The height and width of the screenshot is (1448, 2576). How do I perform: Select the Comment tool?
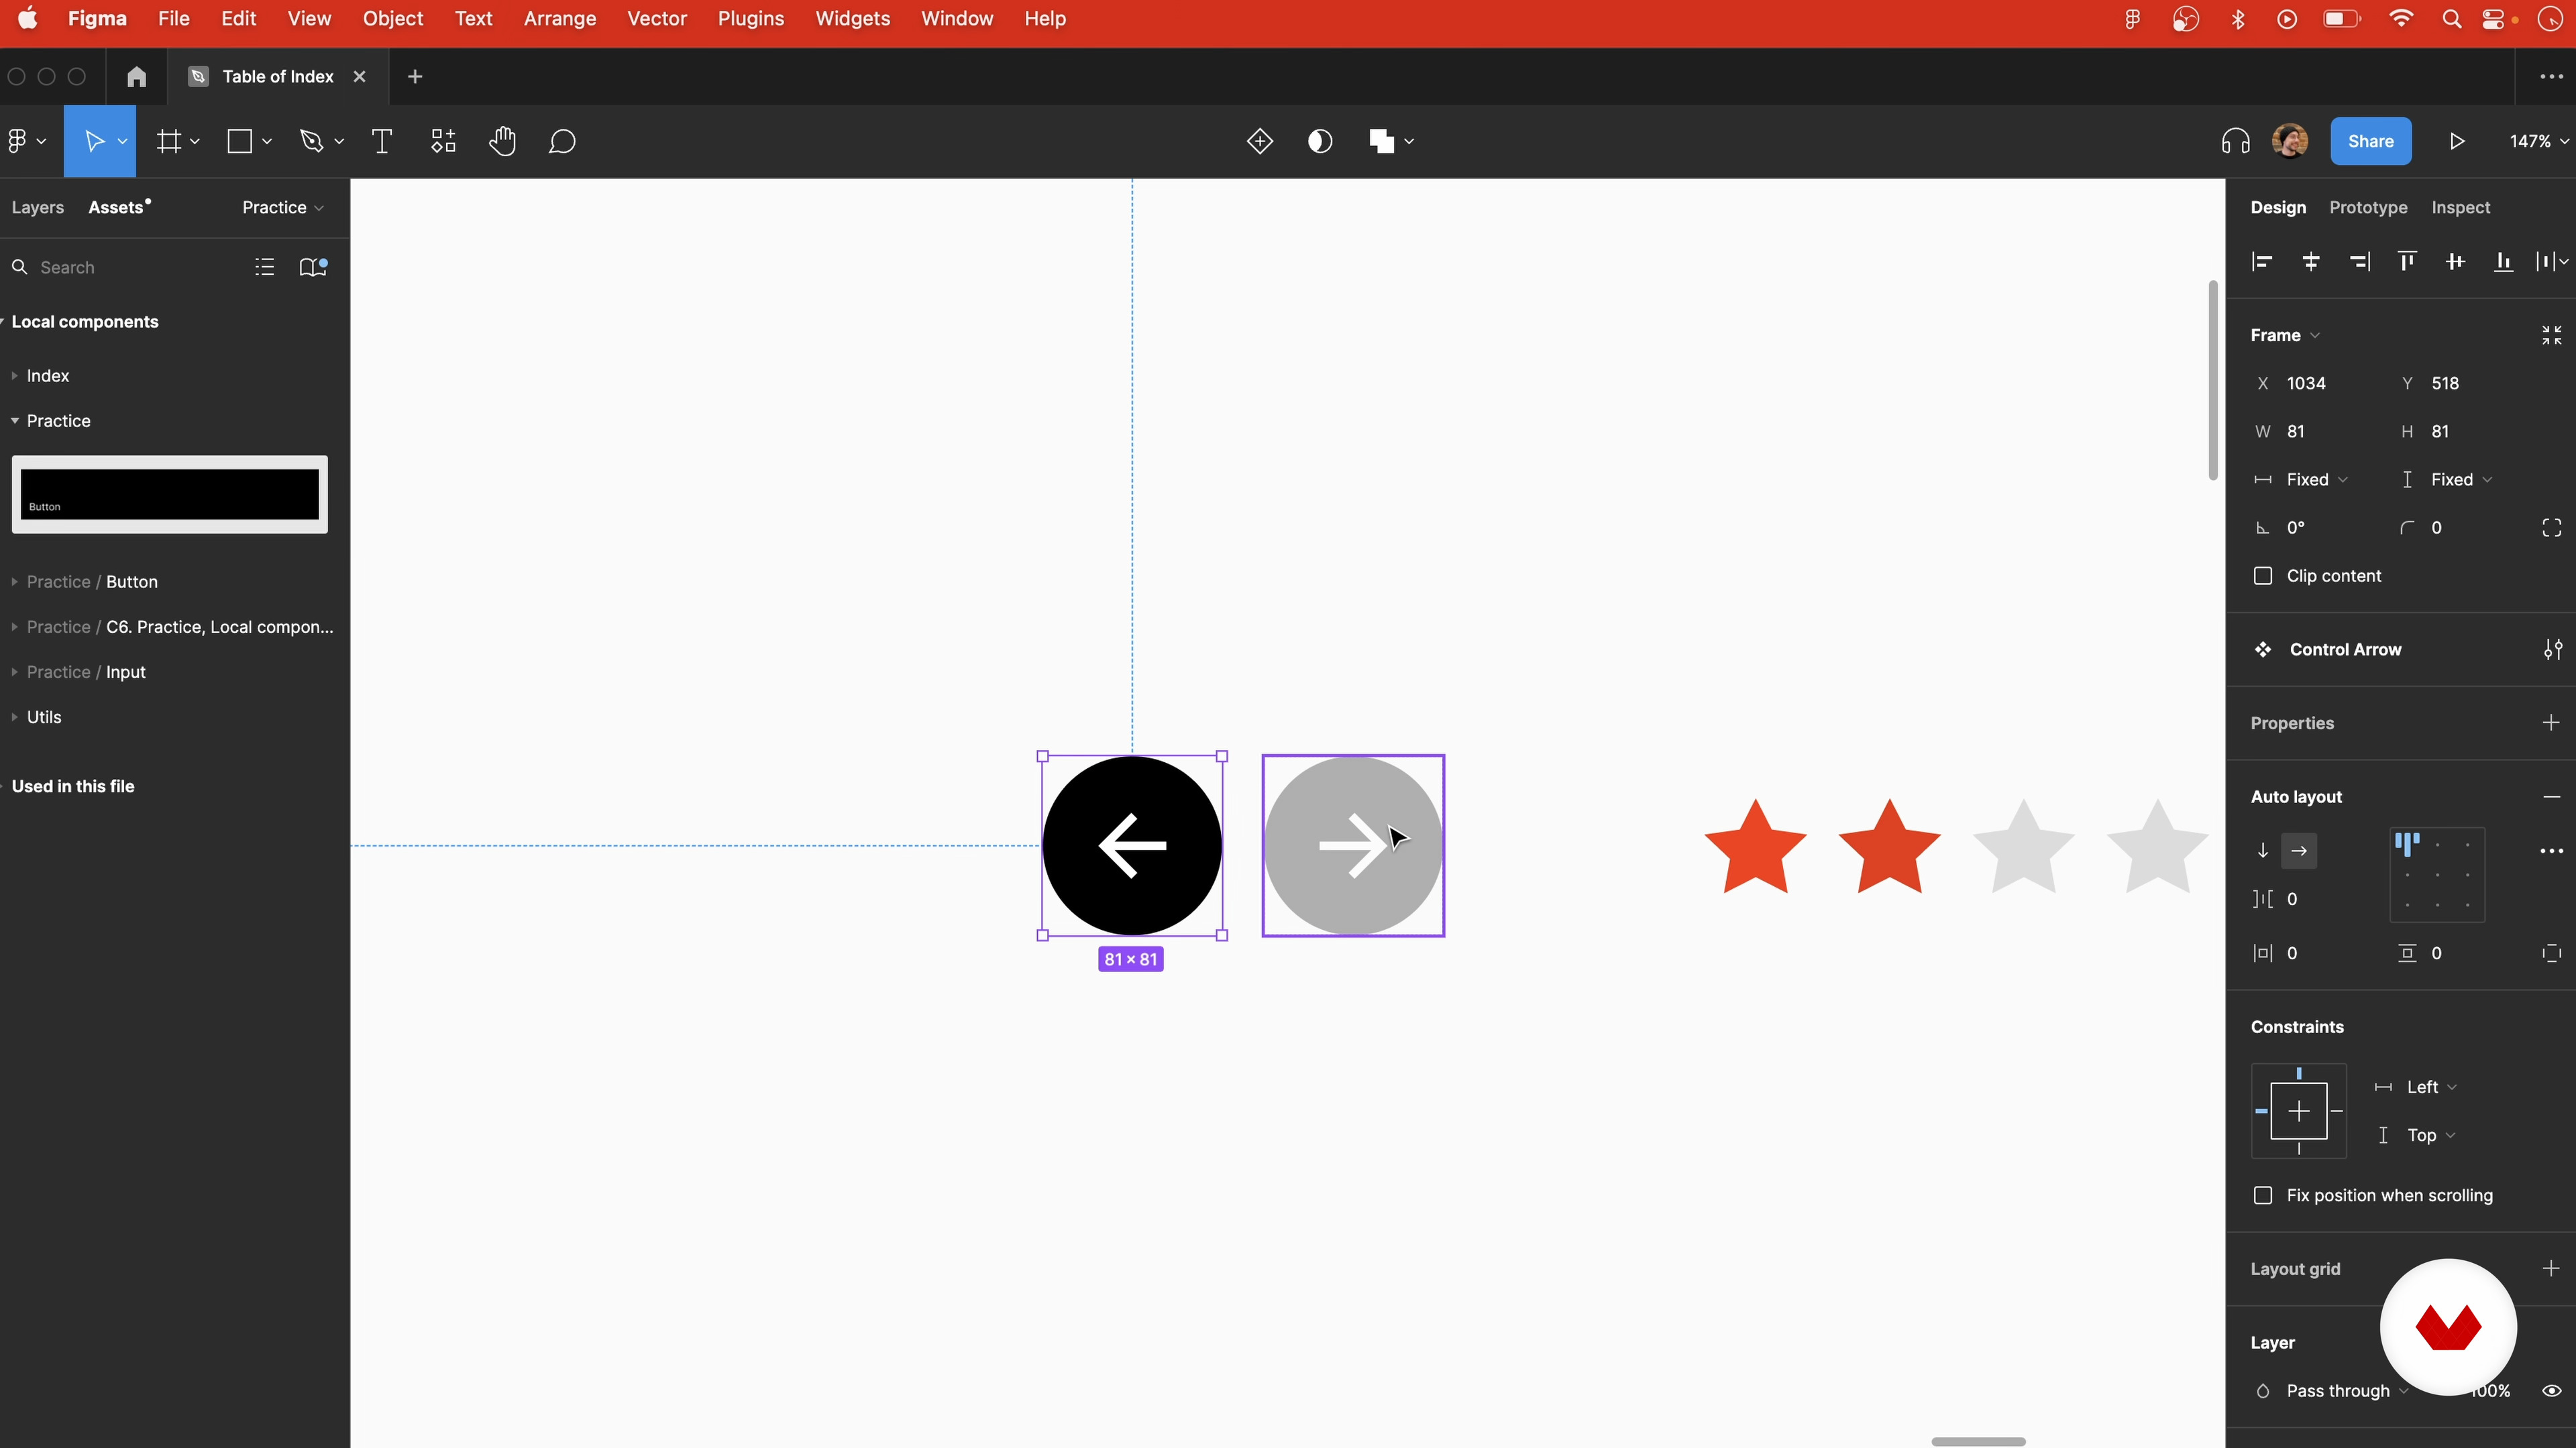(x=562, y=141)
